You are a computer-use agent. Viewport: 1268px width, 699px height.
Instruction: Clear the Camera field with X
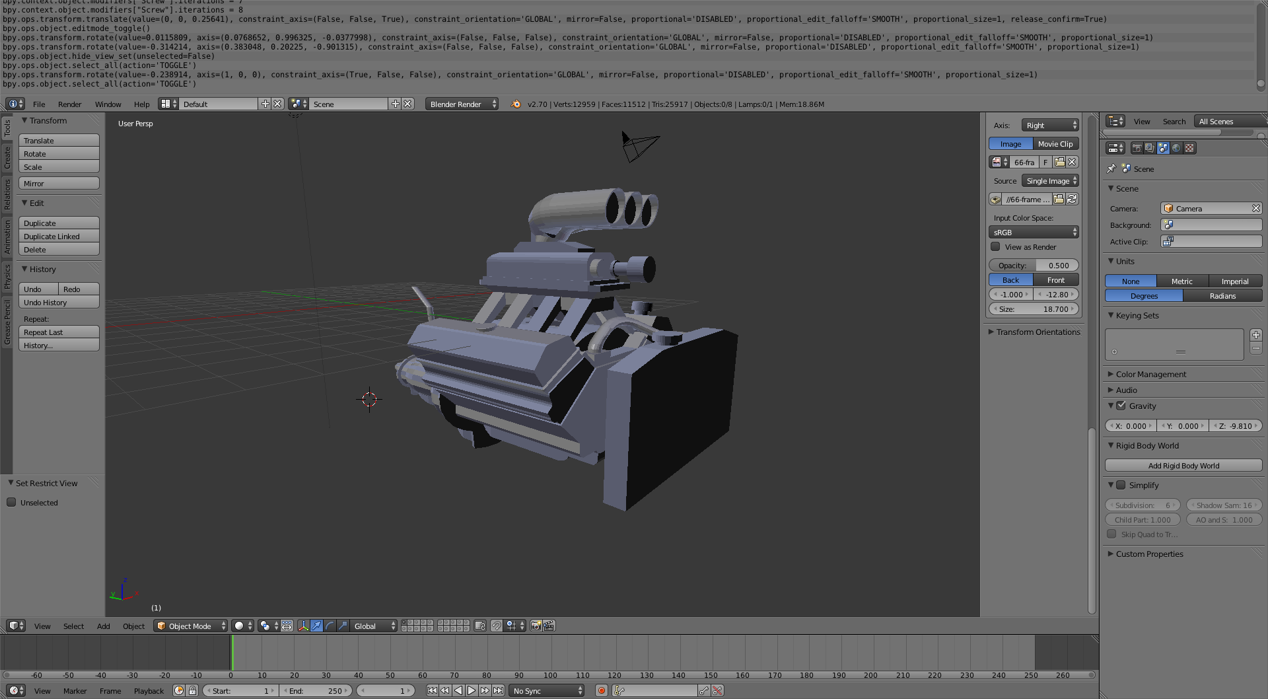1255,208
